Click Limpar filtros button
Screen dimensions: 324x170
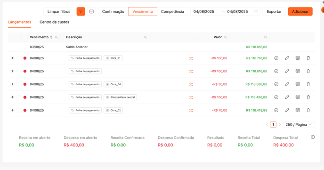click(59, 12)
